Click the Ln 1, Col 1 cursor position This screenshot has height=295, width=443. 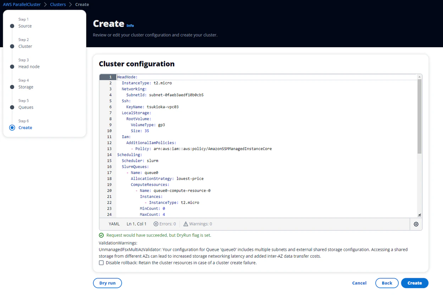pos(137,224)
